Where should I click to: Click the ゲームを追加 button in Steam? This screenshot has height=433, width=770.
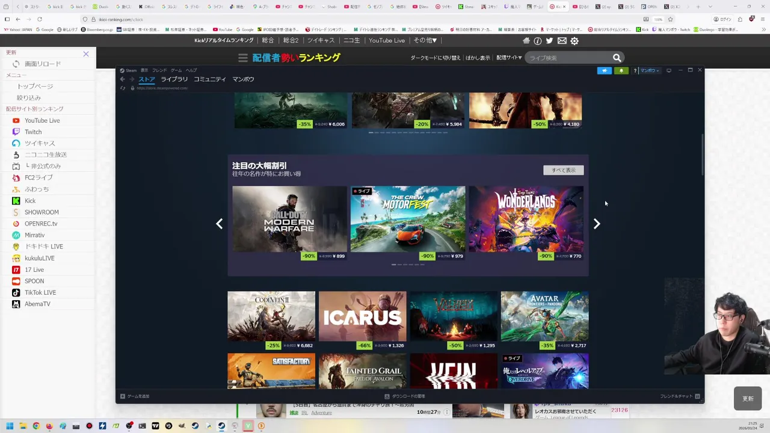[135, 396]
